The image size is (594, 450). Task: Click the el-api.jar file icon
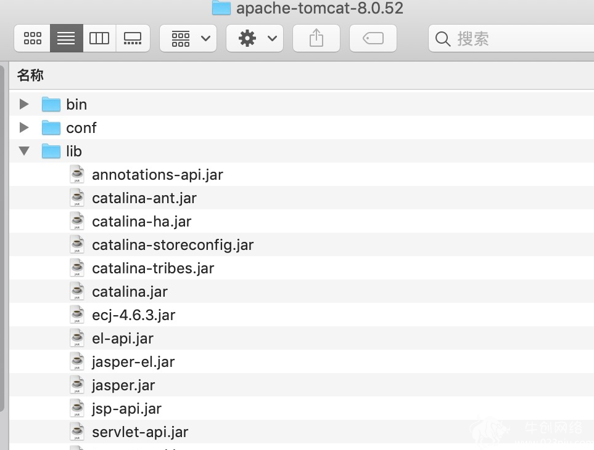pos(77,339)
